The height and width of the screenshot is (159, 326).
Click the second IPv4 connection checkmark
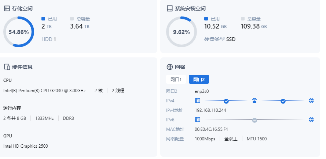pyautogui.click(x=283, y=101)
